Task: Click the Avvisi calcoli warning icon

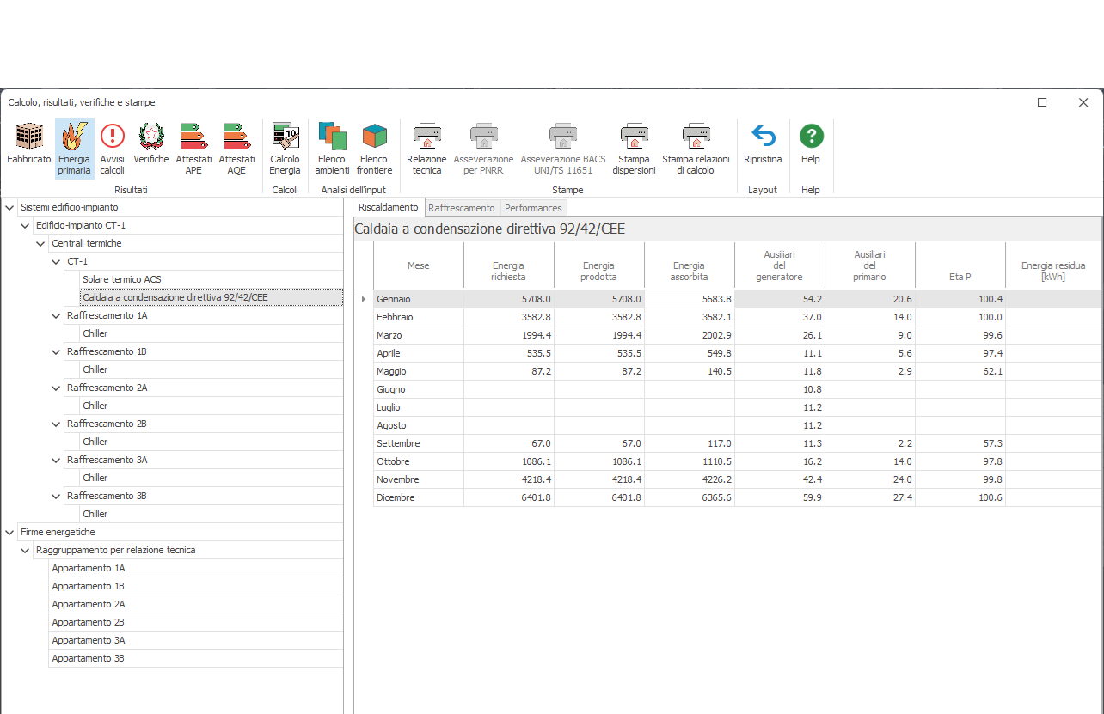Action: pyautogui.click(x=112, y=137)
